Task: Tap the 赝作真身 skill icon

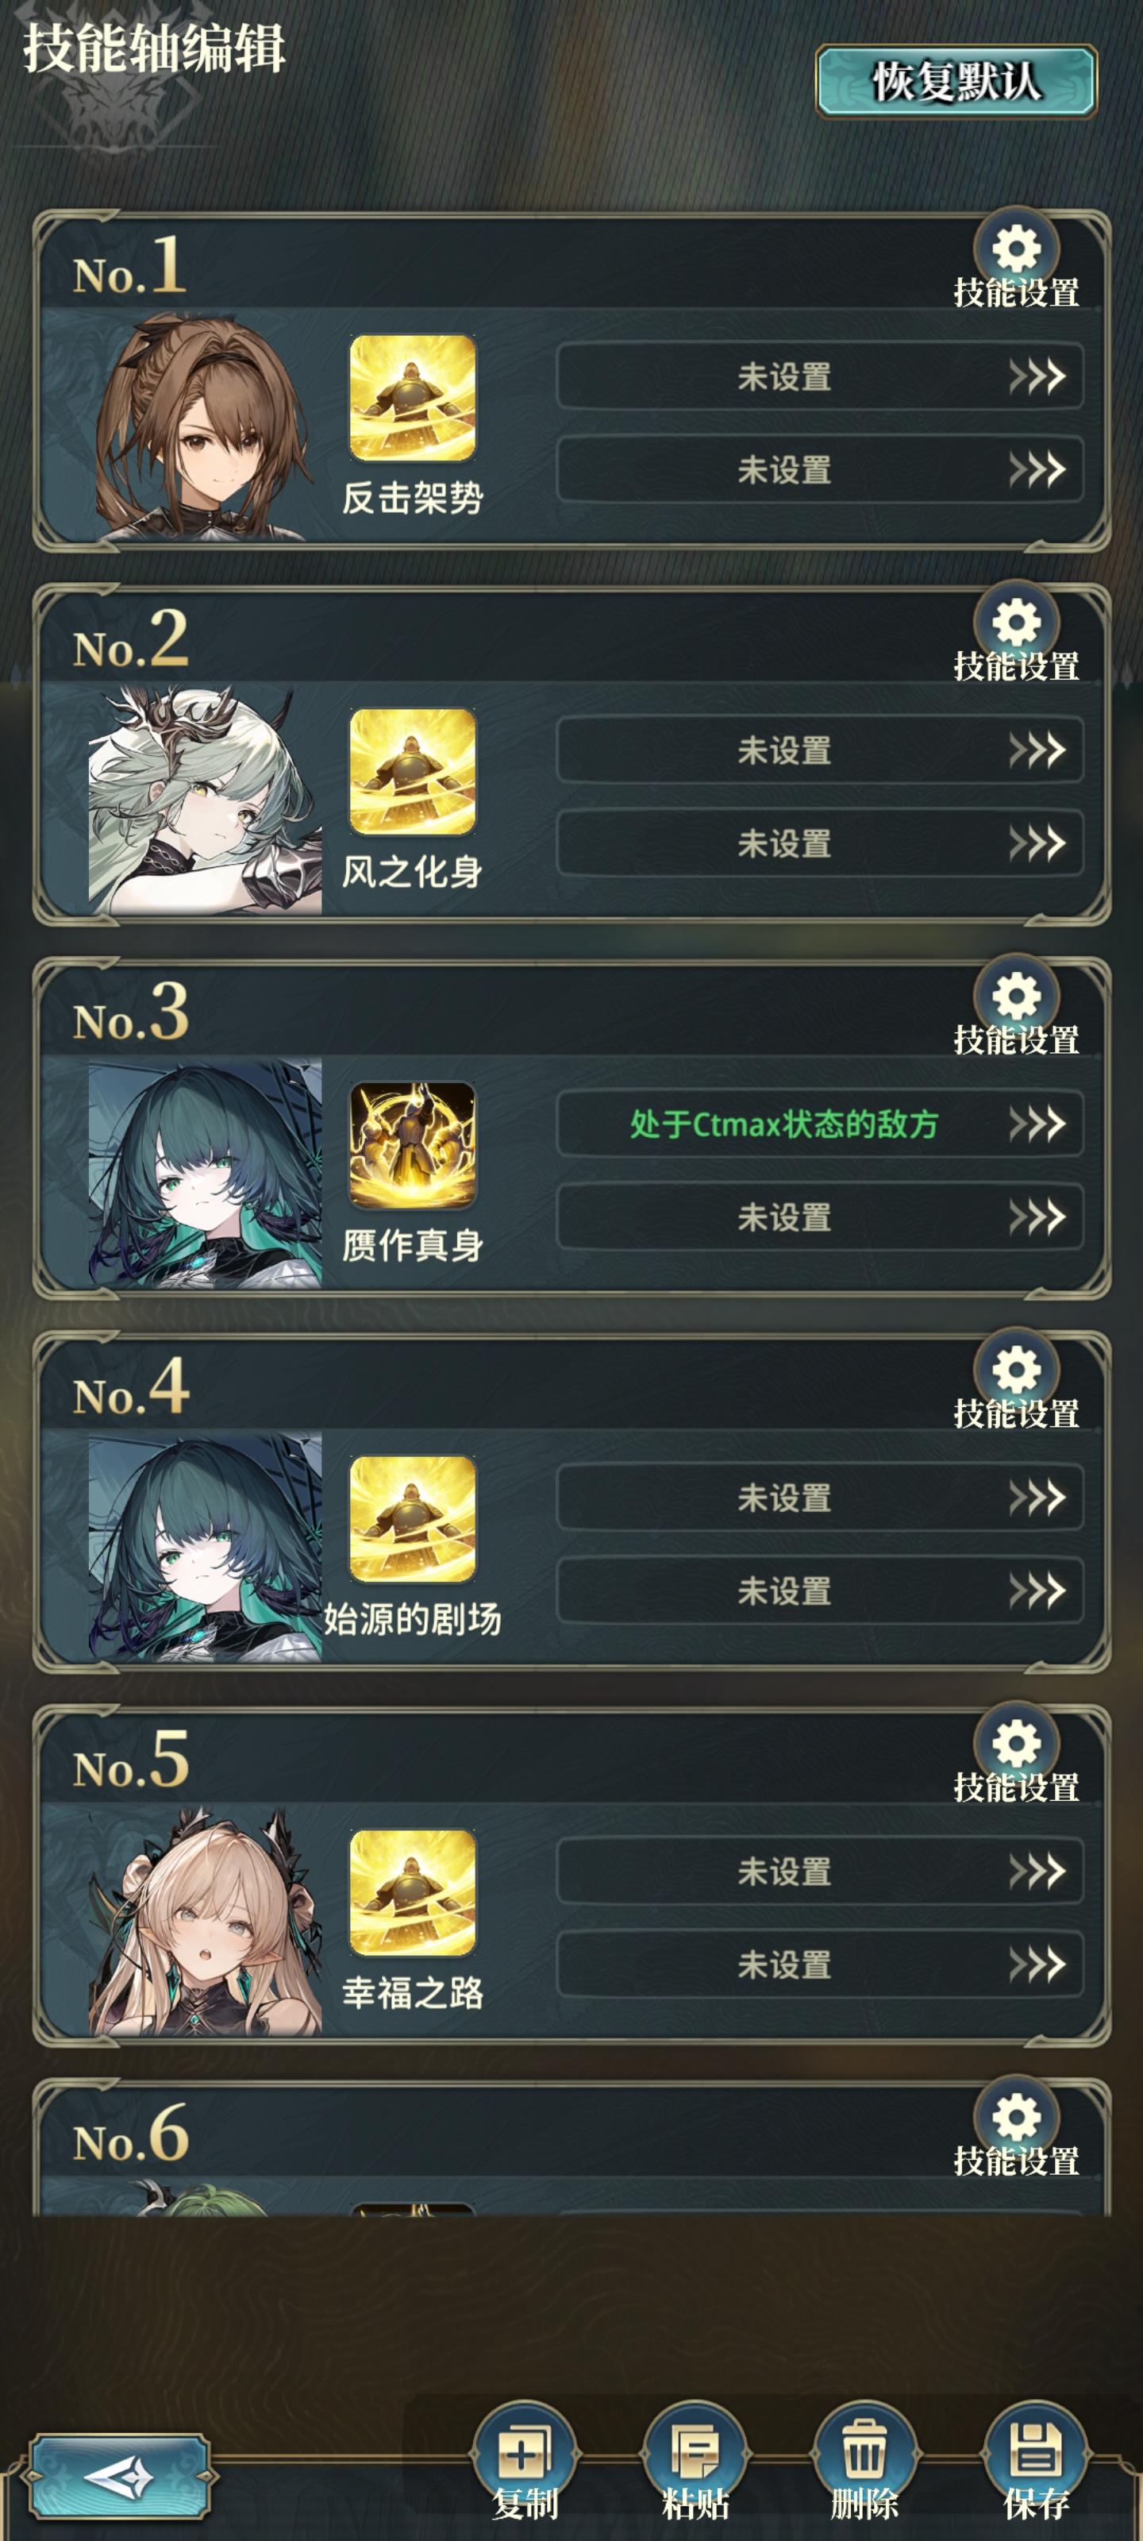Action: click(x=412, y=1145)
